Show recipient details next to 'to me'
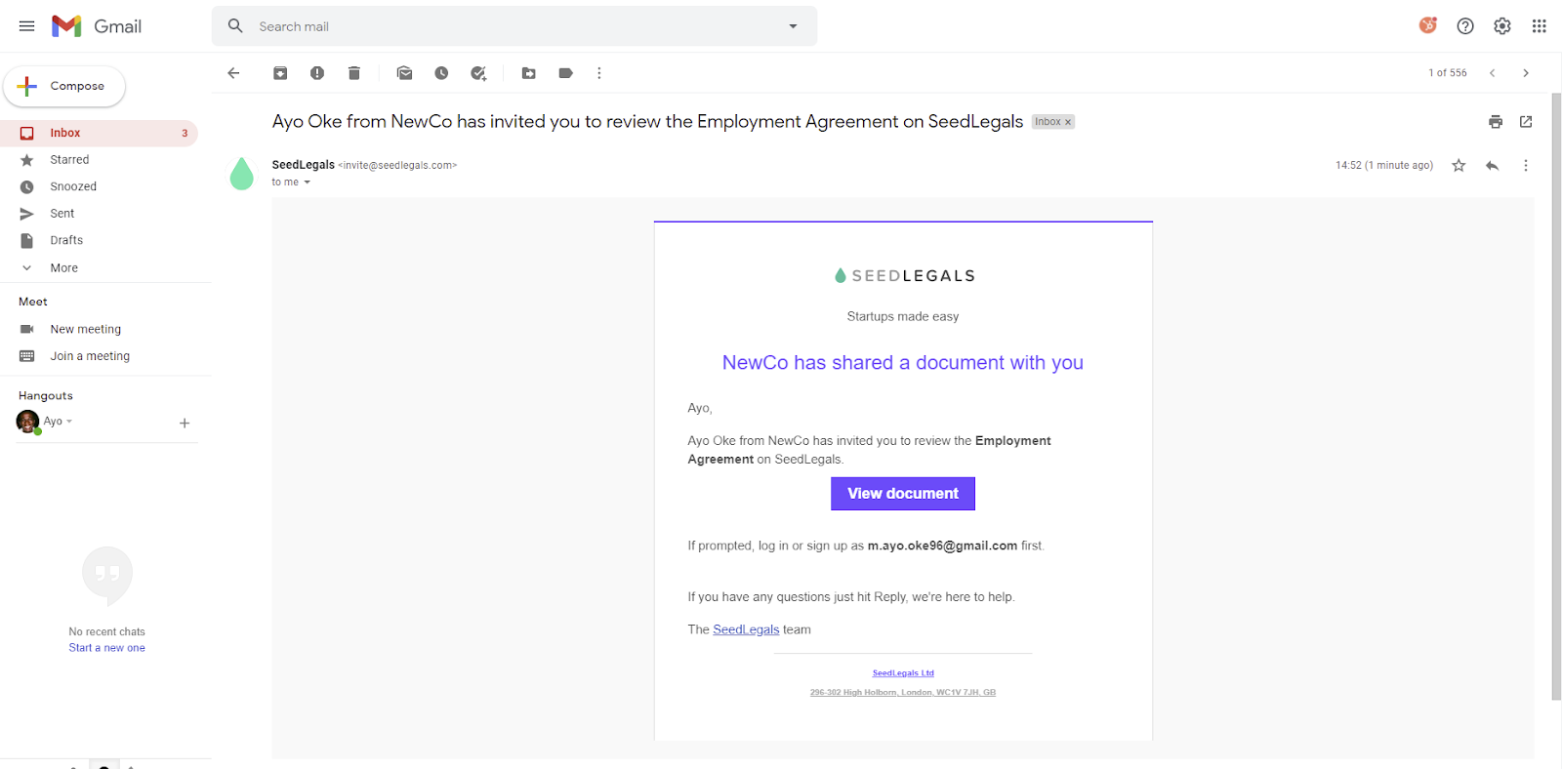Image resolution: width=1562 pixels, height=769 pixels. pos(307,182)
